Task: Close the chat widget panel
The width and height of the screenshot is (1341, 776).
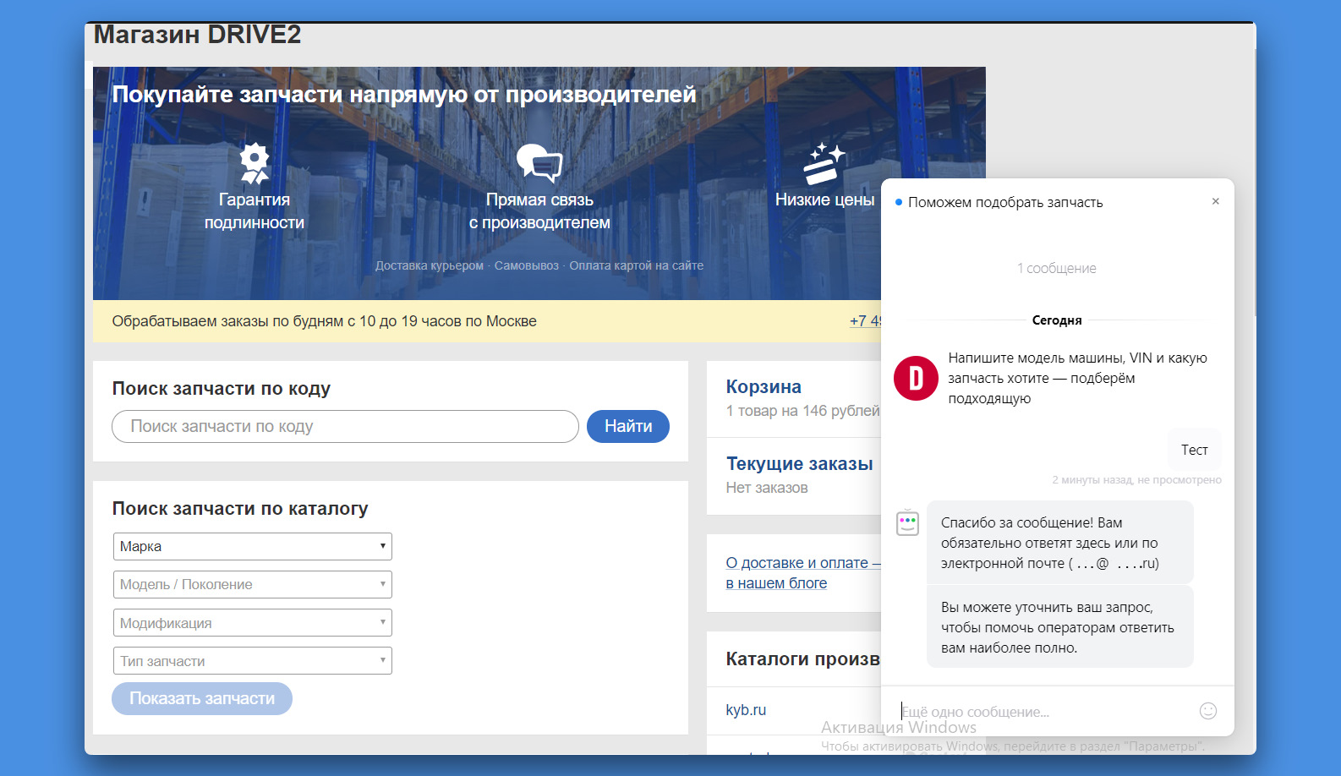Action: [1215, 201]
